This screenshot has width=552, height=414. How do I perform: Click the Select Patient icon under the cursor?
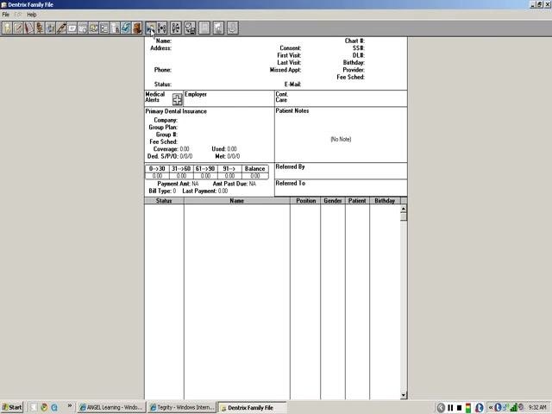coord(151,28)
